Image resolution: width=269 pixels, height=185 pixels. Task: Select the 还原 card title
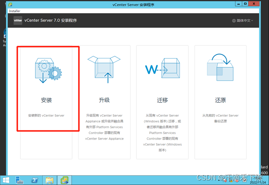tap(220, 100)
